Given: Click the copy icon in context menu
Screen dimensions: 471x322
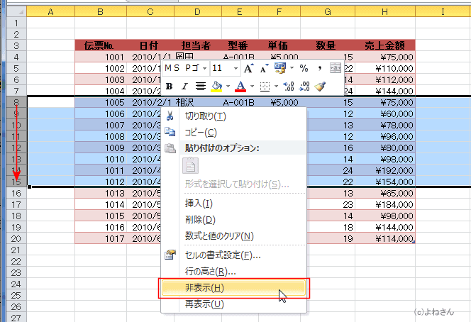Looking at the screenshot, I should pos(170,132).
